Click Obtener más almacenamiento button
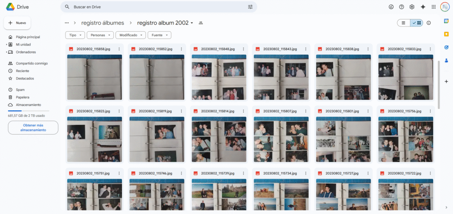Image resolution: width=453 pixels, height=214 pixels. point(33,128)
